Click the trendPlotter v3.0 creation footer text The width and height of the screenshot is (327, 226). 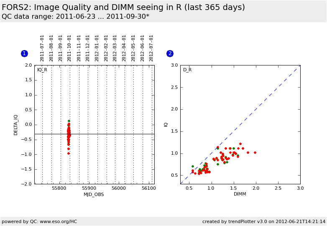point(263,221)
